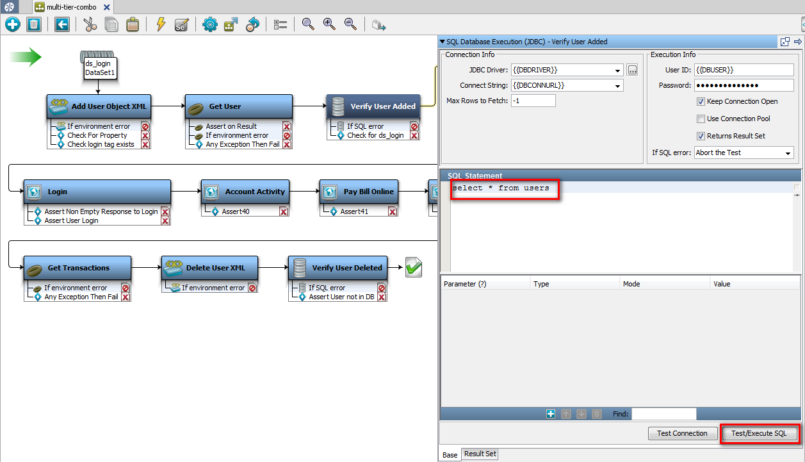Enable Use Connection Pool

[701, 119]
